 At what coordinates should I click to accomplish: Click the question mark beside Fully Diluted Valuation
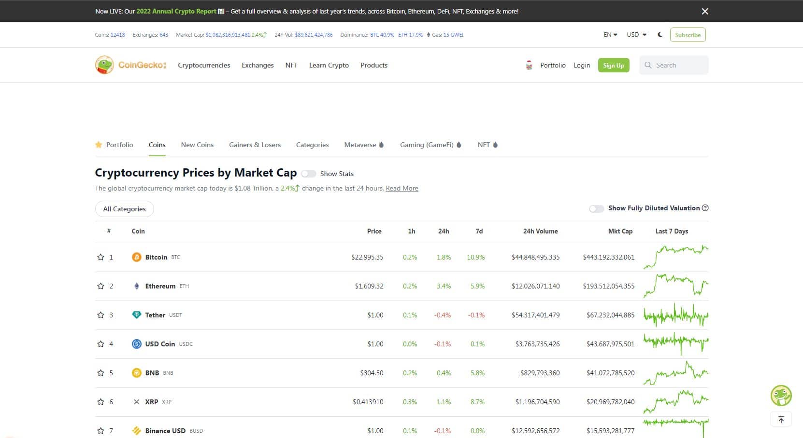pos(705,208)
